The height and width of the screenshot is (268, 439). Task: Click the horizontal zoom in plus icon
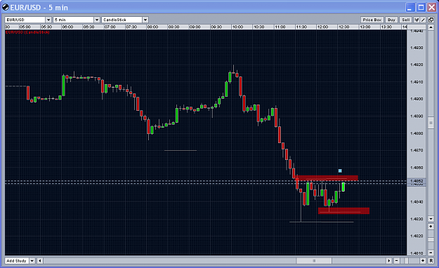point(423,261)
